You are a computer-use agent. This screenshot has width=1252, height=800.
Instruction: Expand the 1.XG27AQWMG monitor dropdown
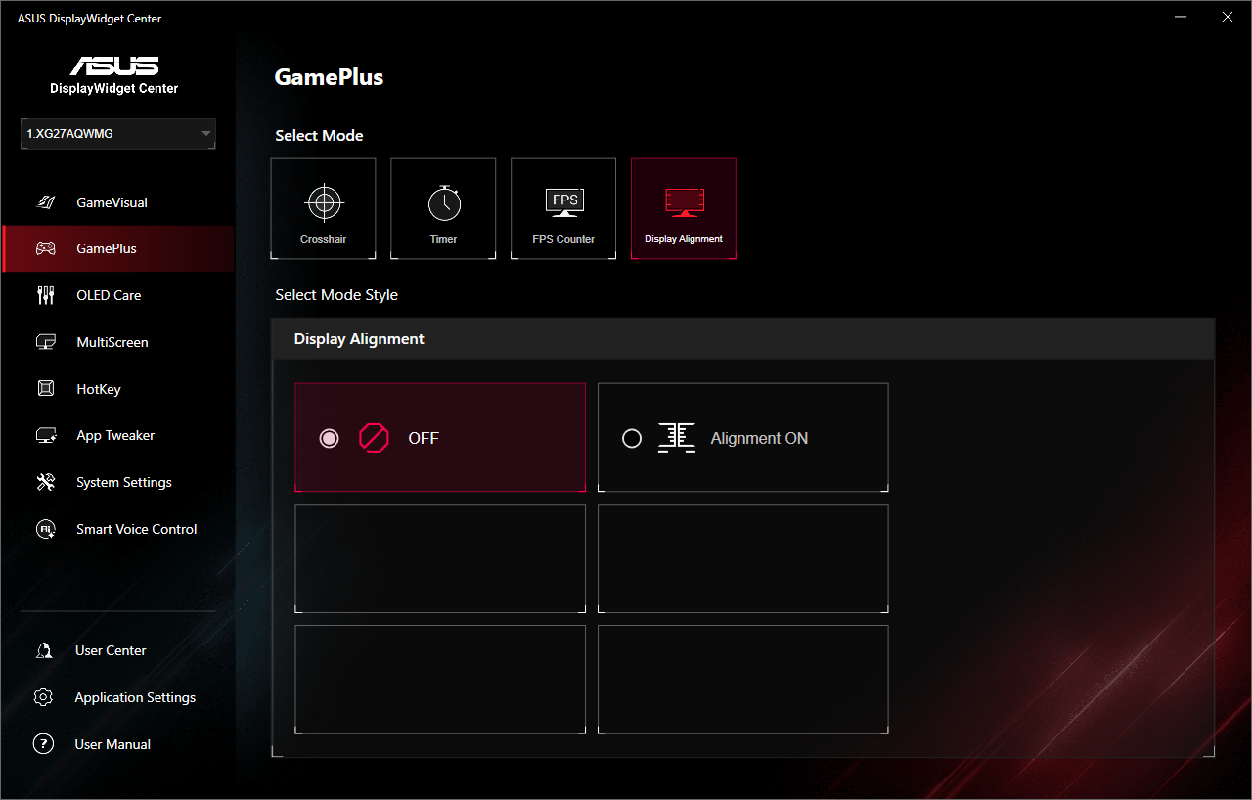[118, 134]
